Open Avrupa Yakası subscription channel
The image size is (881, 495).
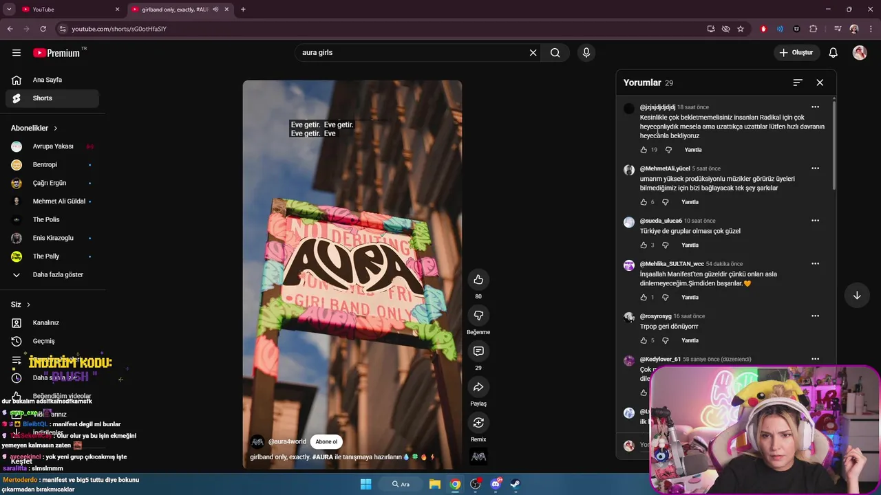(52, 146)
